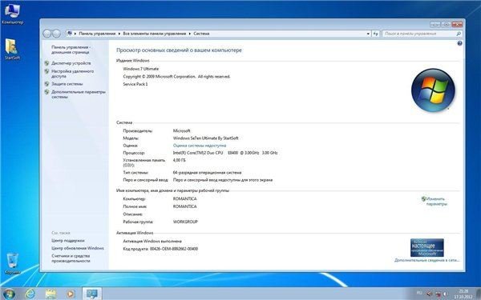
Task: Click full name ROMANTICA beside Полное имя
Action: coord(184,206)
